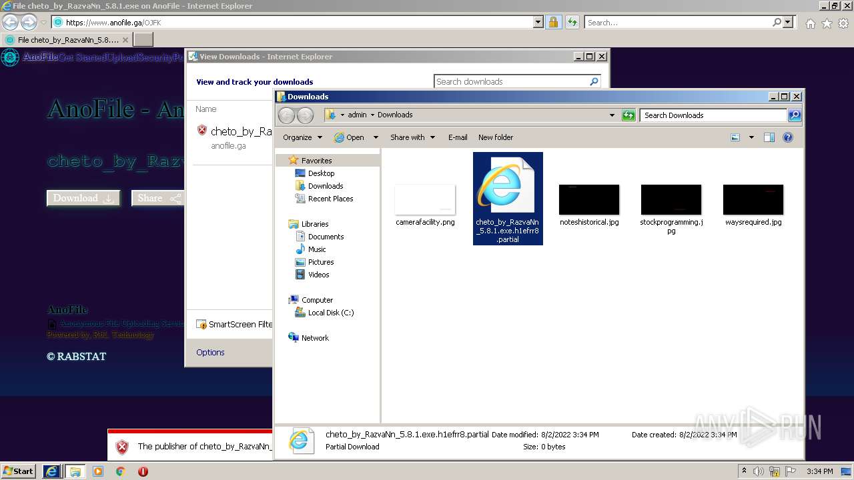Click the refresh icon beside address bar
Viewport: 854px width, 480px height.
572,22
